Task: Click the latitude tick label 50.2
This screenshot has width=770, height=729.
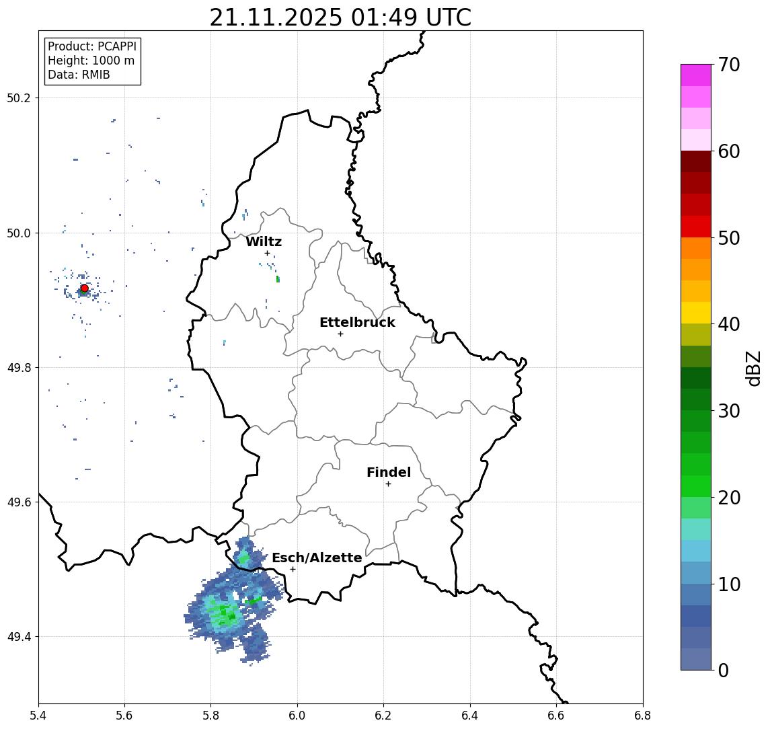Action: [19, 98]
